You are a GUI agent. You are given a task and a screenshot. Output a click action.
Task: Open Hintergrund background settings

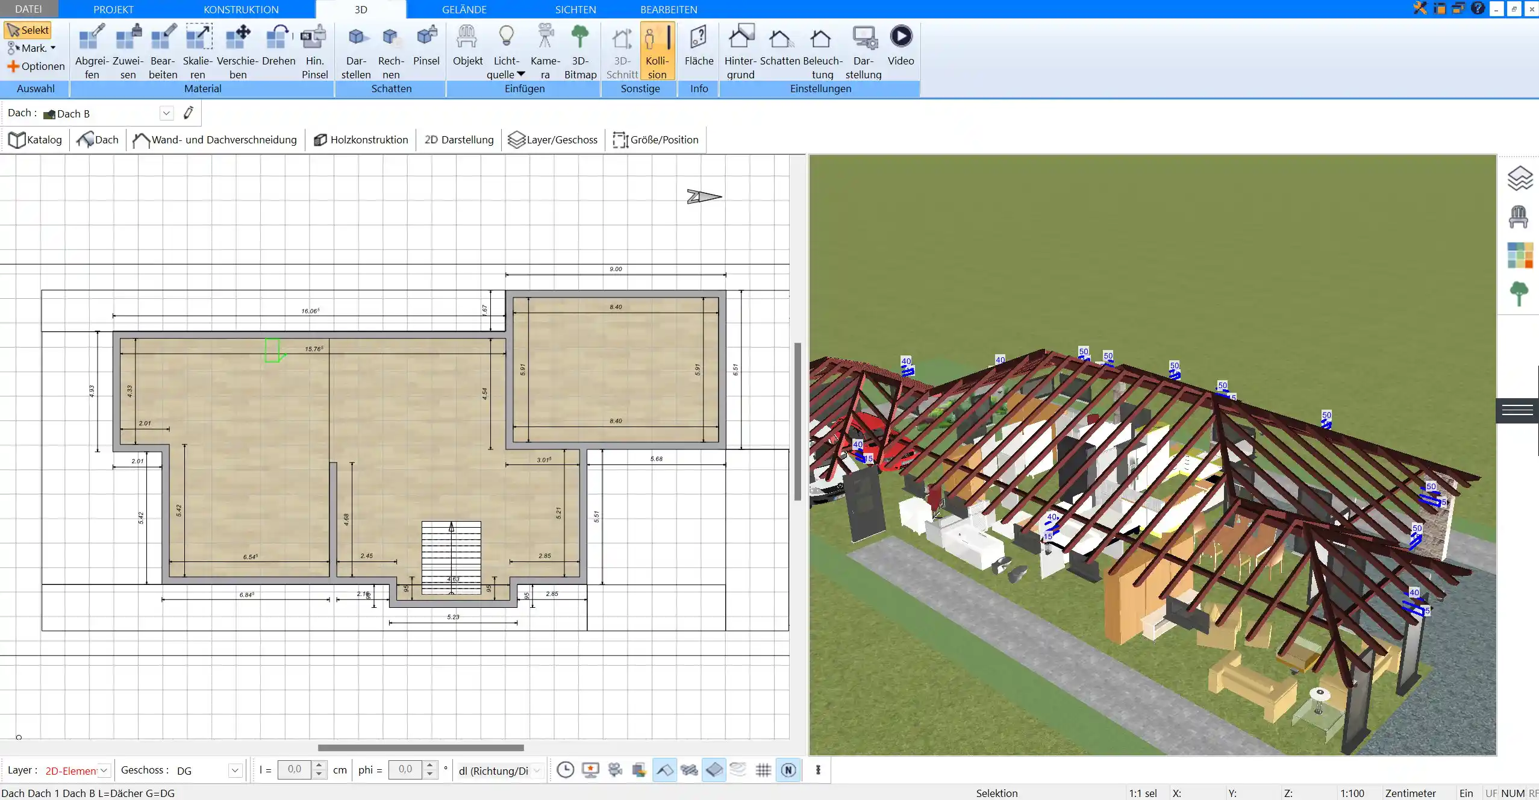click(740, 51)
